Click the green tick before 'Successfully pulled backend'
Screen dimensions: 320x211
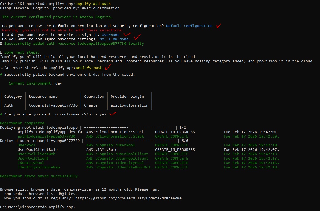coord(1,75)
